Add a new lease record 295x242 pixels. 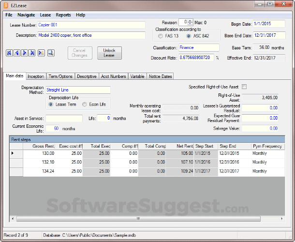point(41,53)
